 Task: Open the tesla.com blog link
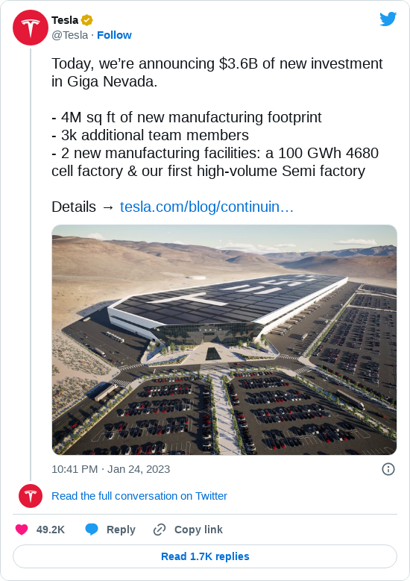click(x=206, y=207)
